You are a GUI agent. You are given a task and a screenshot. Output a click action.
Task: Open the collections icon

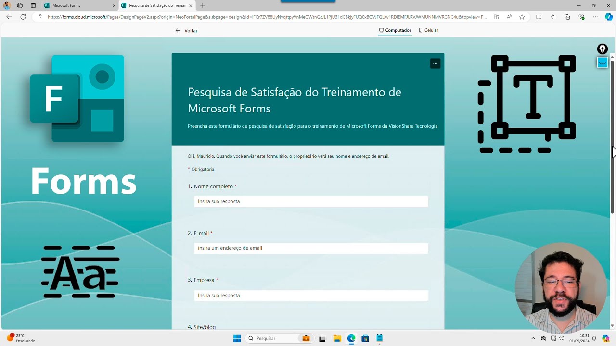click(x=567, y=17)
